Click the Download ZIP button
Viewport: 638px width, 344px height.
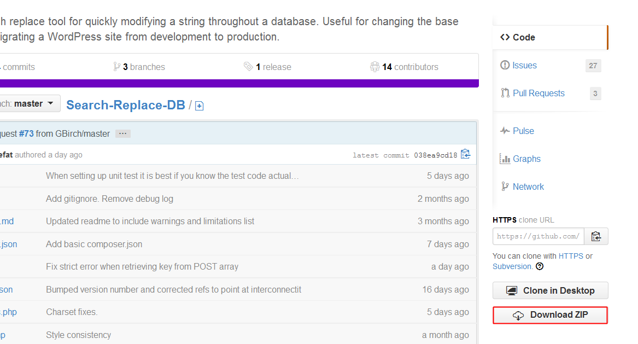(x=550, y=315)
